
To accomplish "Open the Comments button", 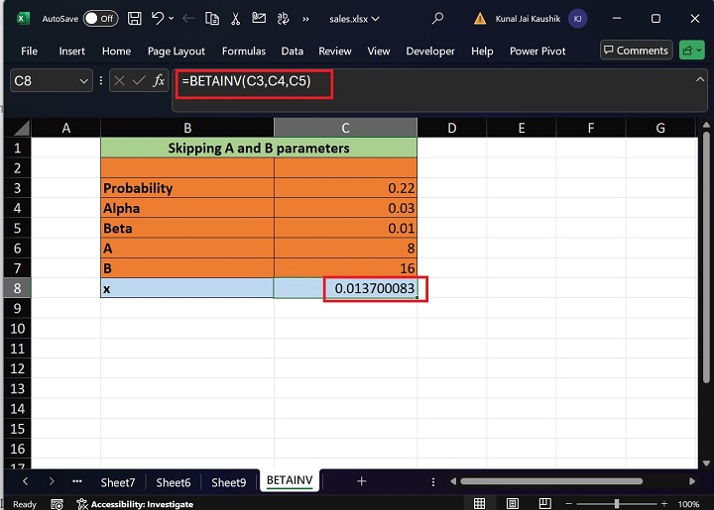I will pyautogui.click(x=635, y=51).
